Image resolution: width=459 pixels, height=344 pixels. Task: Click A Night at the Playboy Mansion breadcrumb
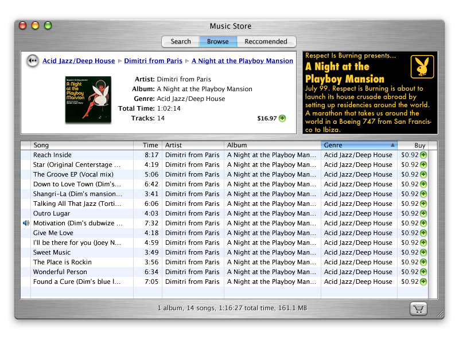point(242,61)
